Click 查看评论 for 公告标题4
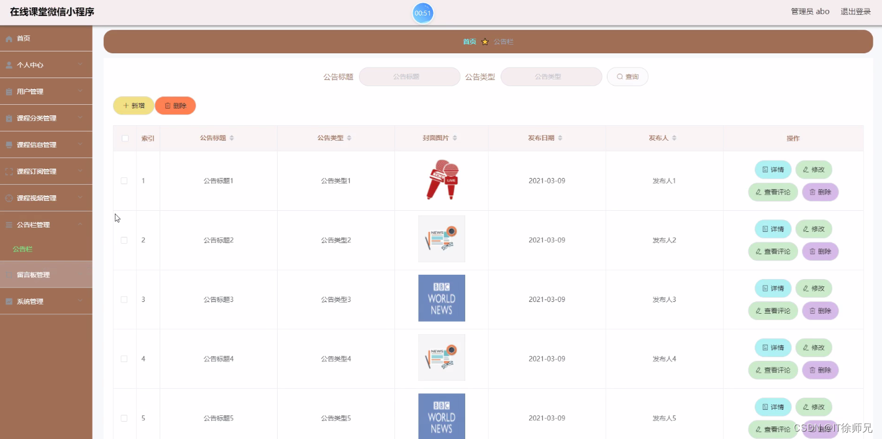 773,370
